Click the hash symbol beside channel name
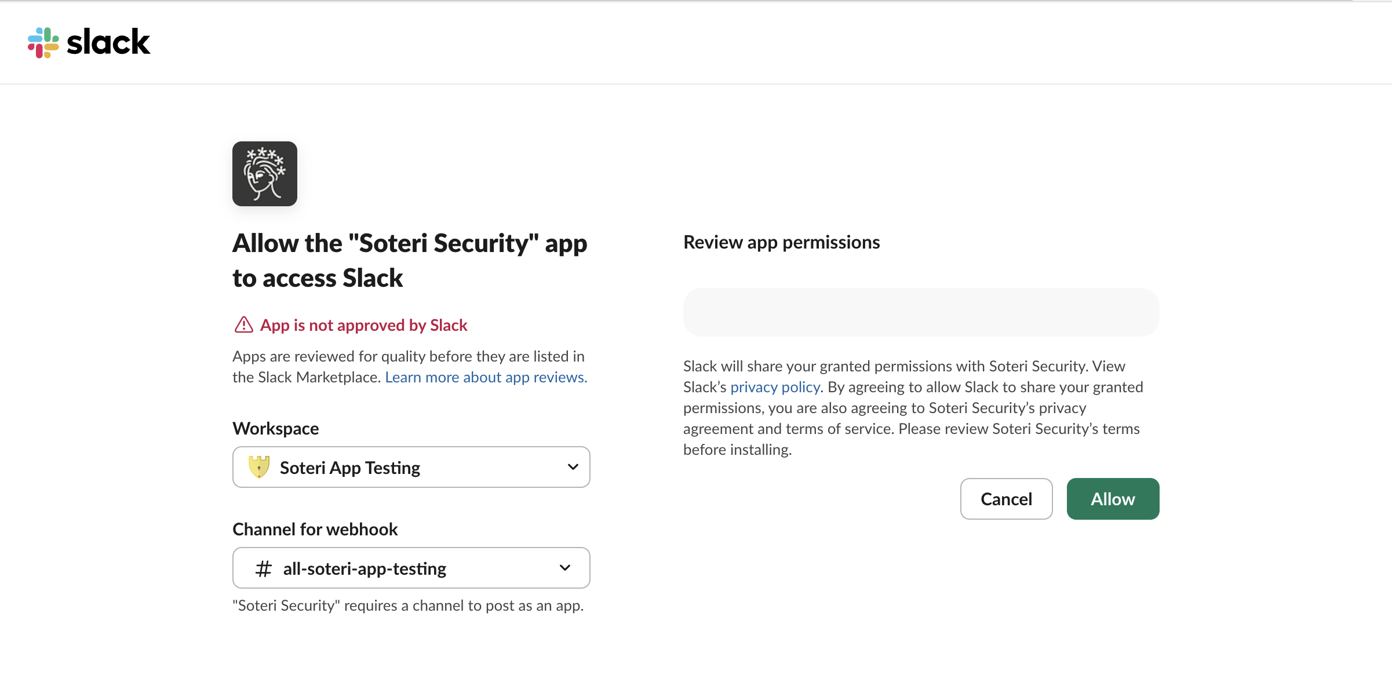 coord(264,568)
